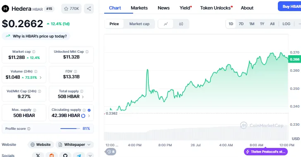Add HBAR to watchlist with star button
Viewport: 301px width, 157px height.
point(72,9)
